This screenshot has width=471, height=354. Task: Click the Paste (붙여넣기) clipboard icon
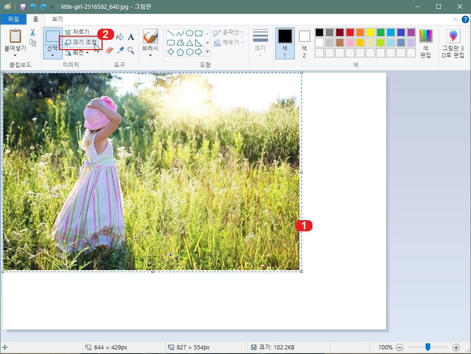(x=15, y=36)
